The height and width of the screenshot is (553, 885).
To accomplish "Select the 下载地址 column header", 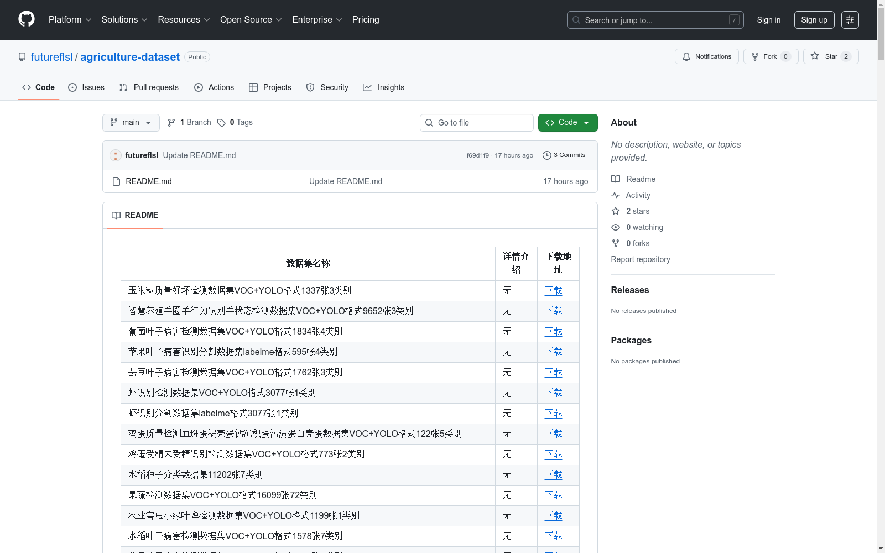I will point(558,264).
